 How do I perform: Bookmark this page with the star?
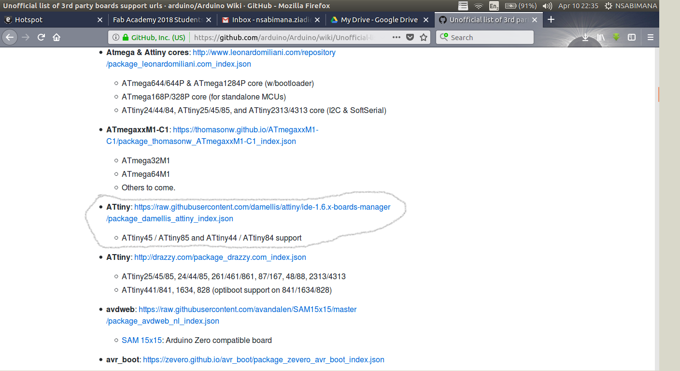(423, 37)
